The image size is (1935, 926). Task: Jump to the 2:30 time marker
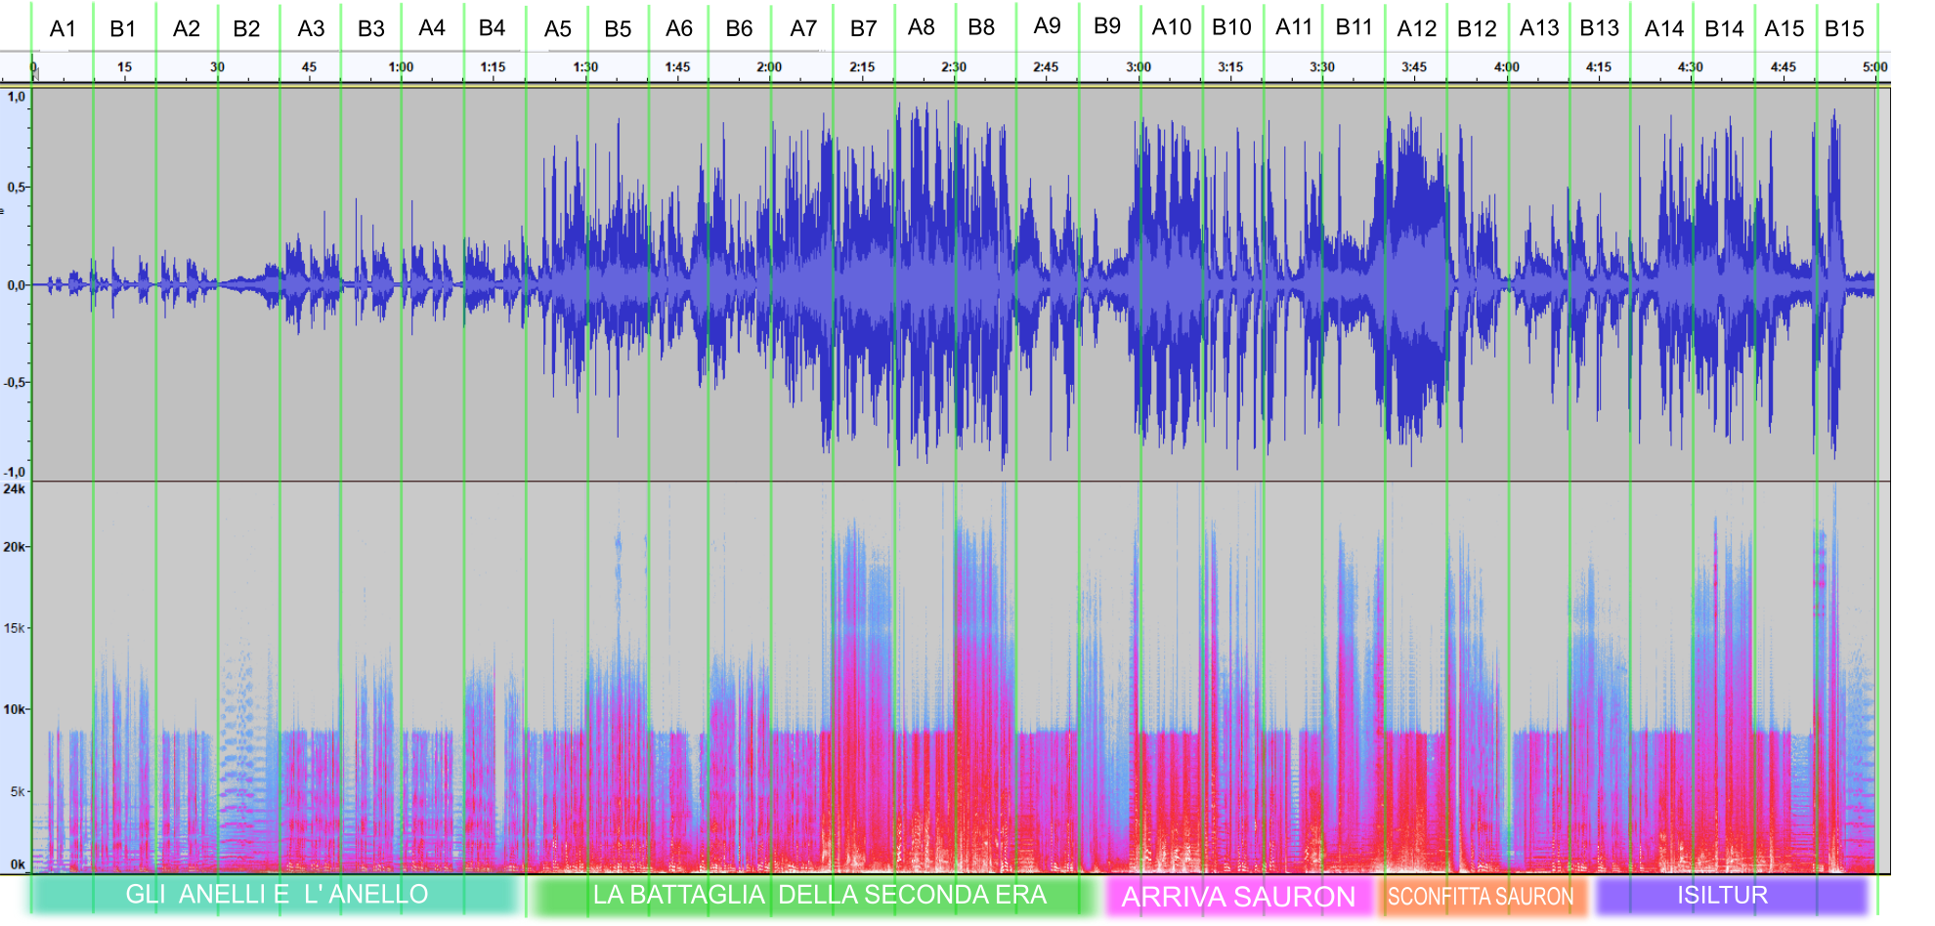tap(954, 67)
